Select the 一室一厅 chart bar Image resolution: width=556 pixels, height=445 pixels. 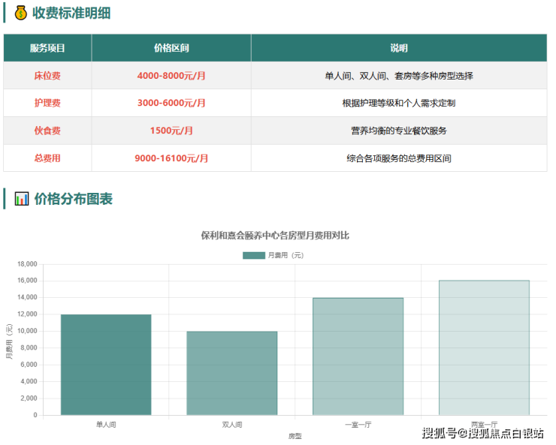[x=358, y=356]
